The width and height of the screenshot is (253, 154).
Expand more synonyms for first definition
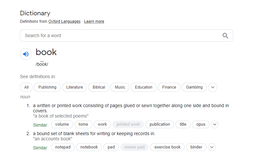point(214,124)
